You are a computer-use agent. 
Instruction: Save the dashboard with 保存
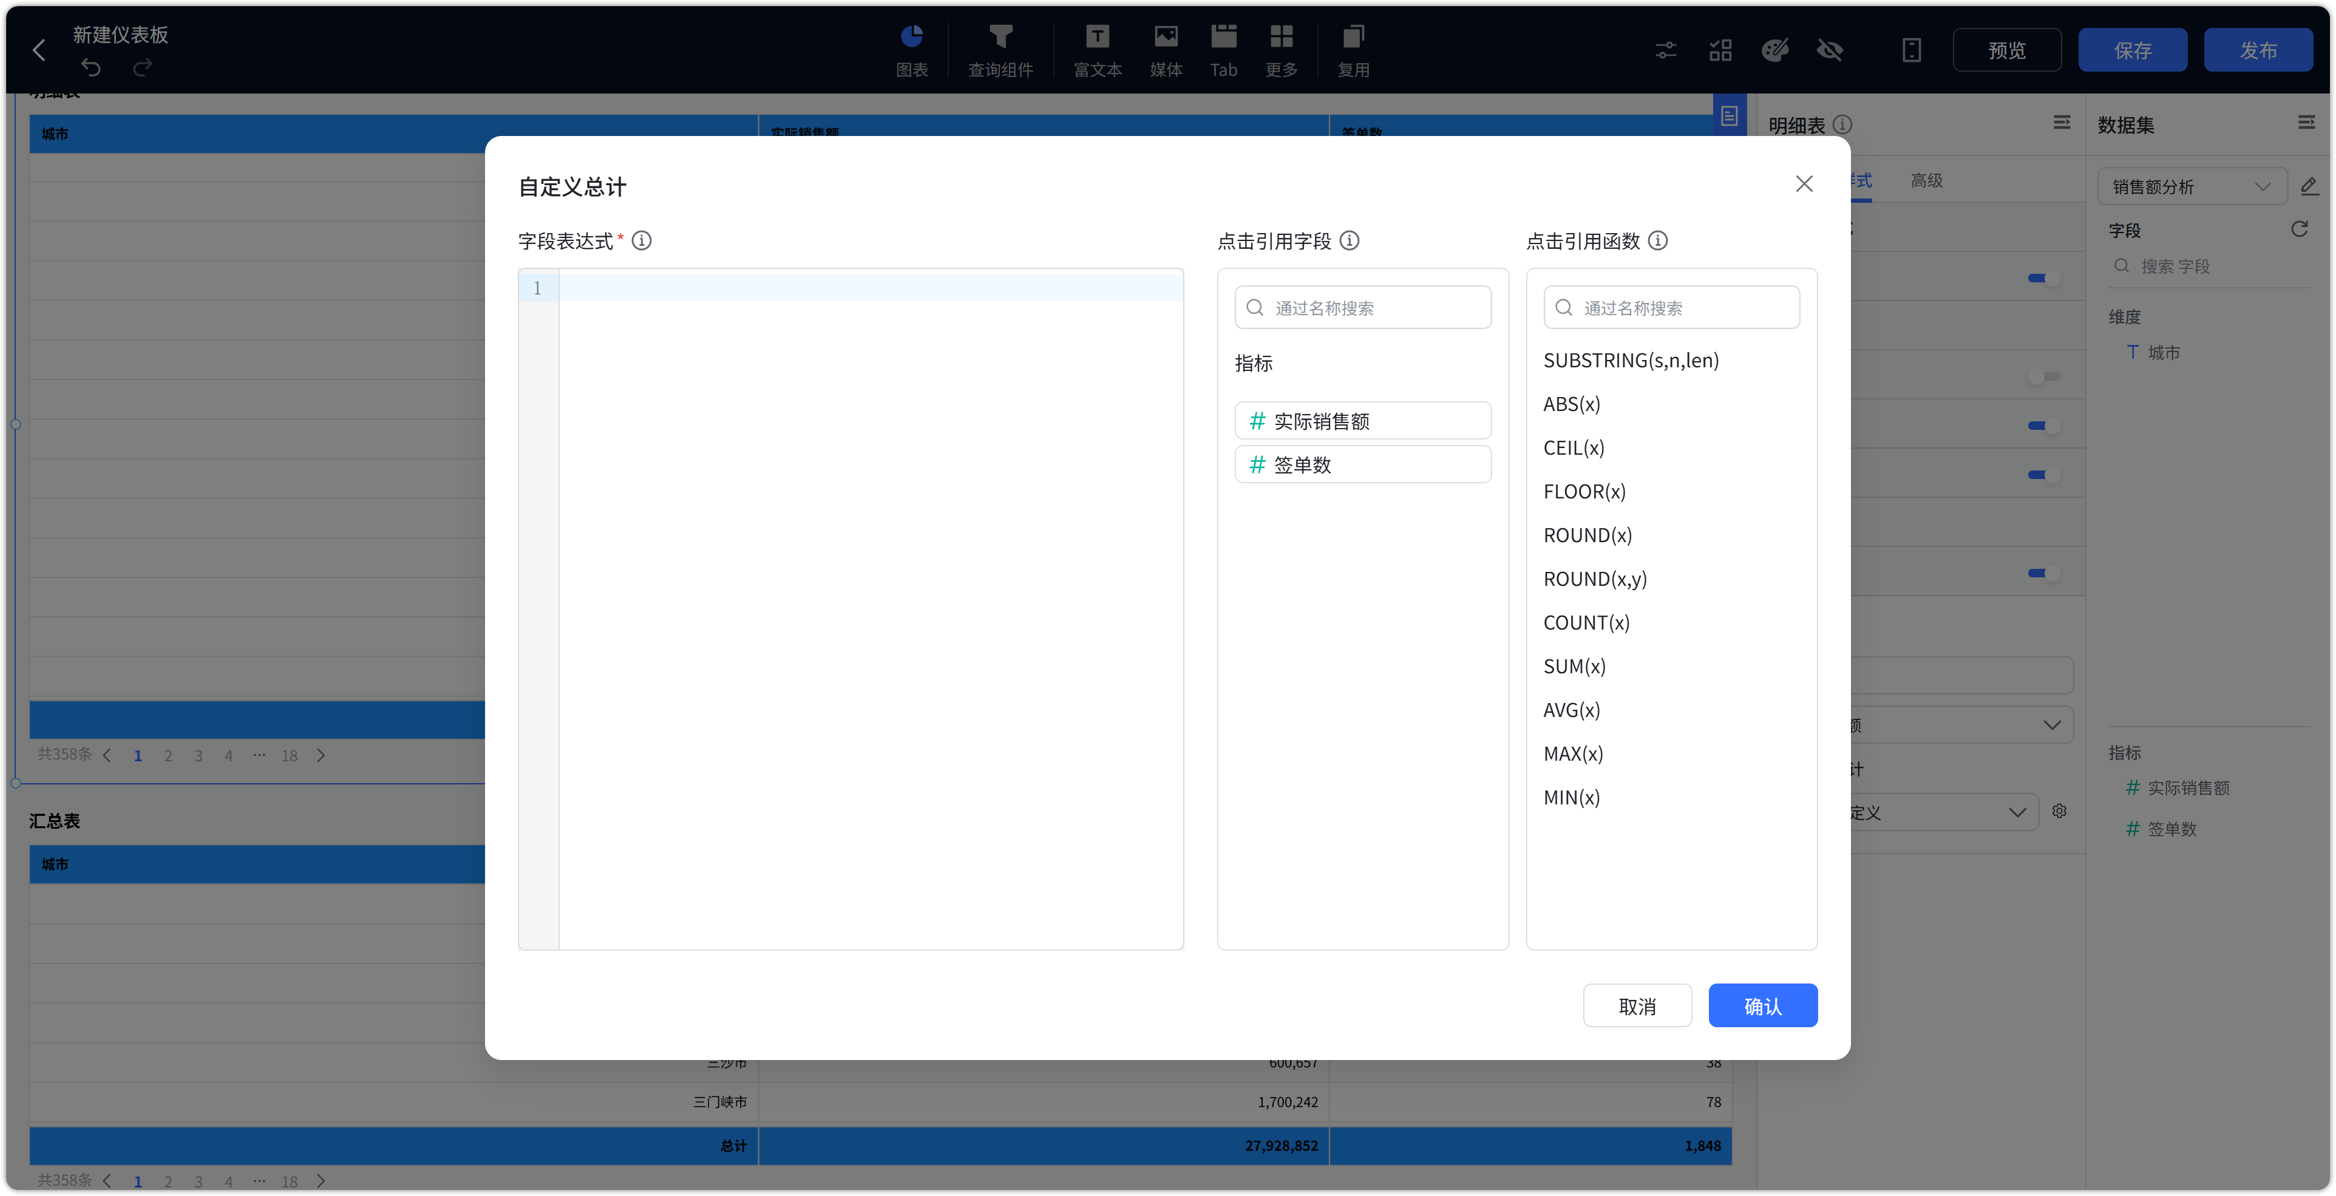tap(2132, 50)
